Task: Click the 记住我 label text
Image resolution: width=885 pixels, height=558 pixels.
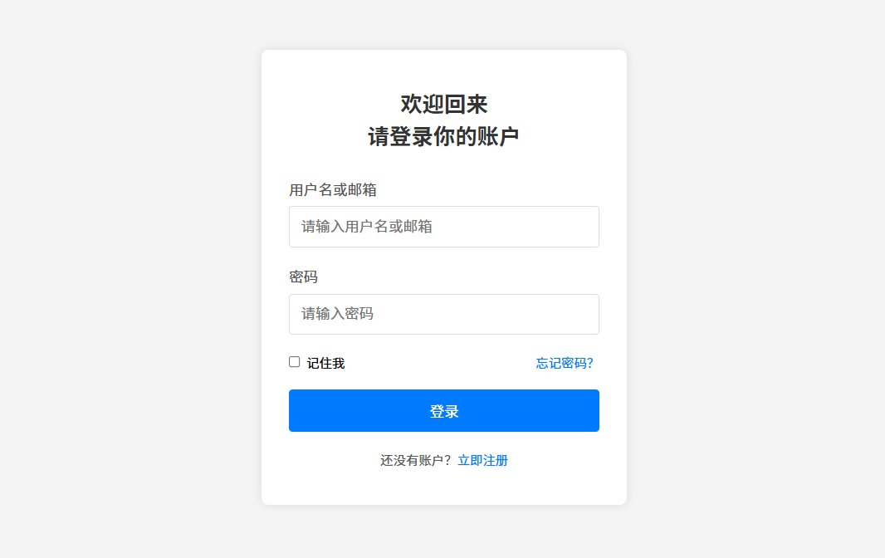Action: [x=325, y=363]
